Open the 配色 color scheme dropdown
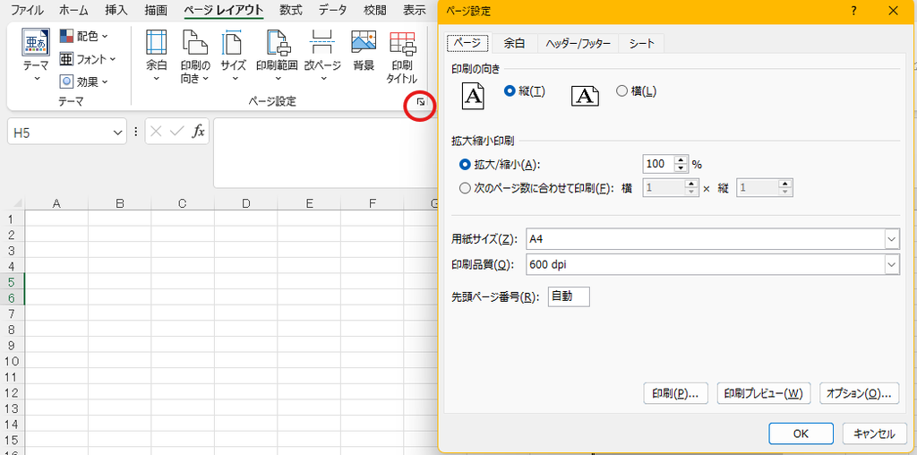The height and width of the screenshot is (455, 917). pos(84,36)
